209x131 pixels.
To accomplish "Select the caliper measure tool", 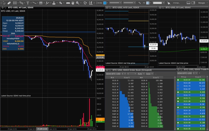I will pyautogui.click(x=60, y=3).
